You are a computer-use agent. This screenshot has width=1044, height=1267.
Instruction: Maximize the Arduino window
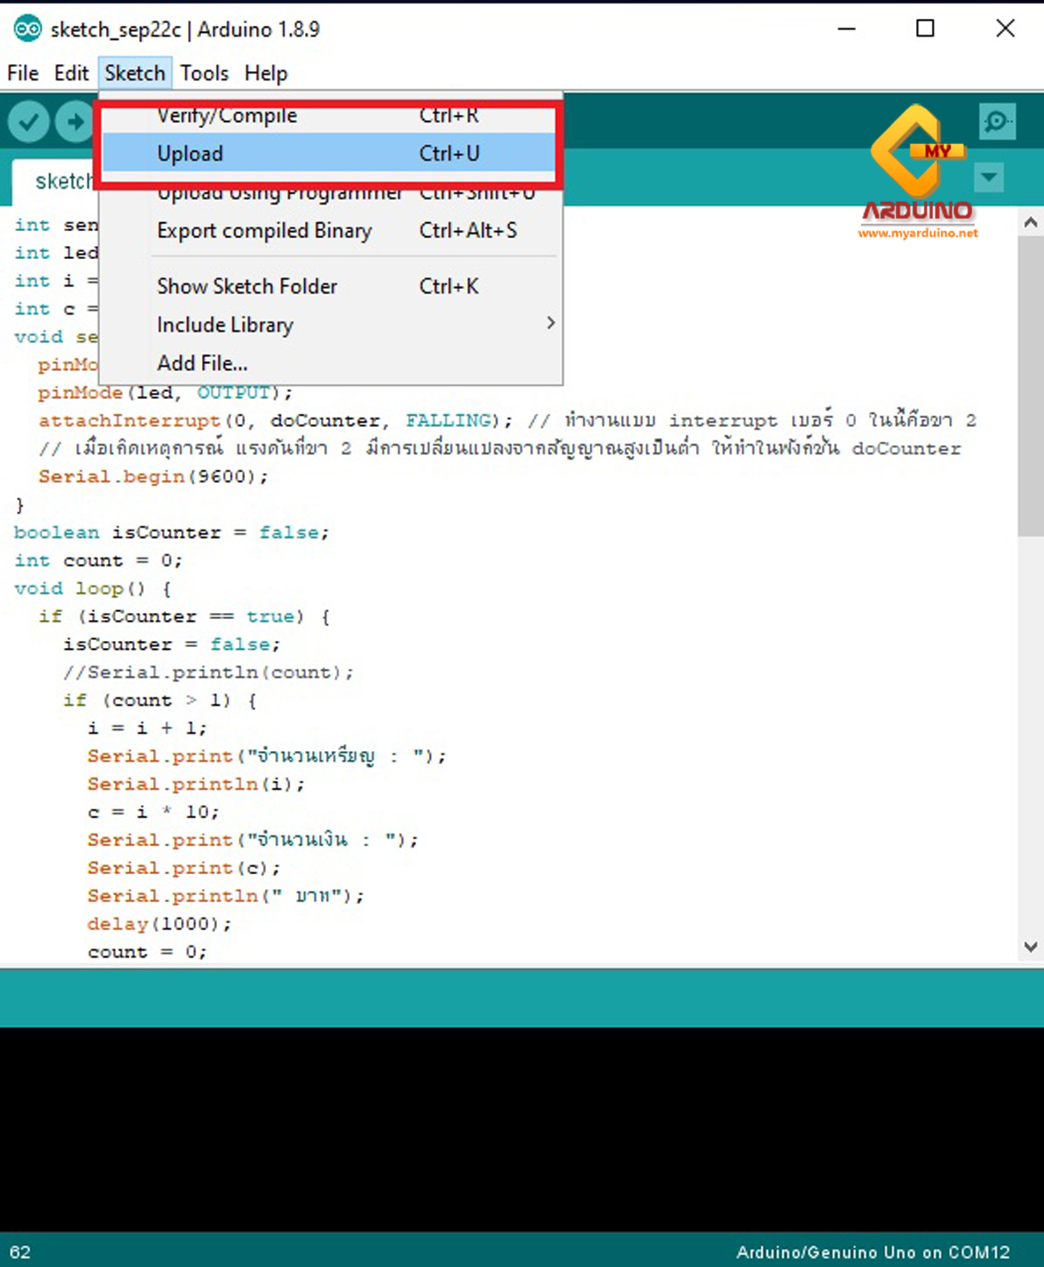tap(925, 29)
